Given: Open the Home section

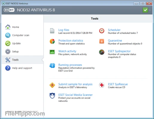Looking at the screenshot, I should coord(16,27).
